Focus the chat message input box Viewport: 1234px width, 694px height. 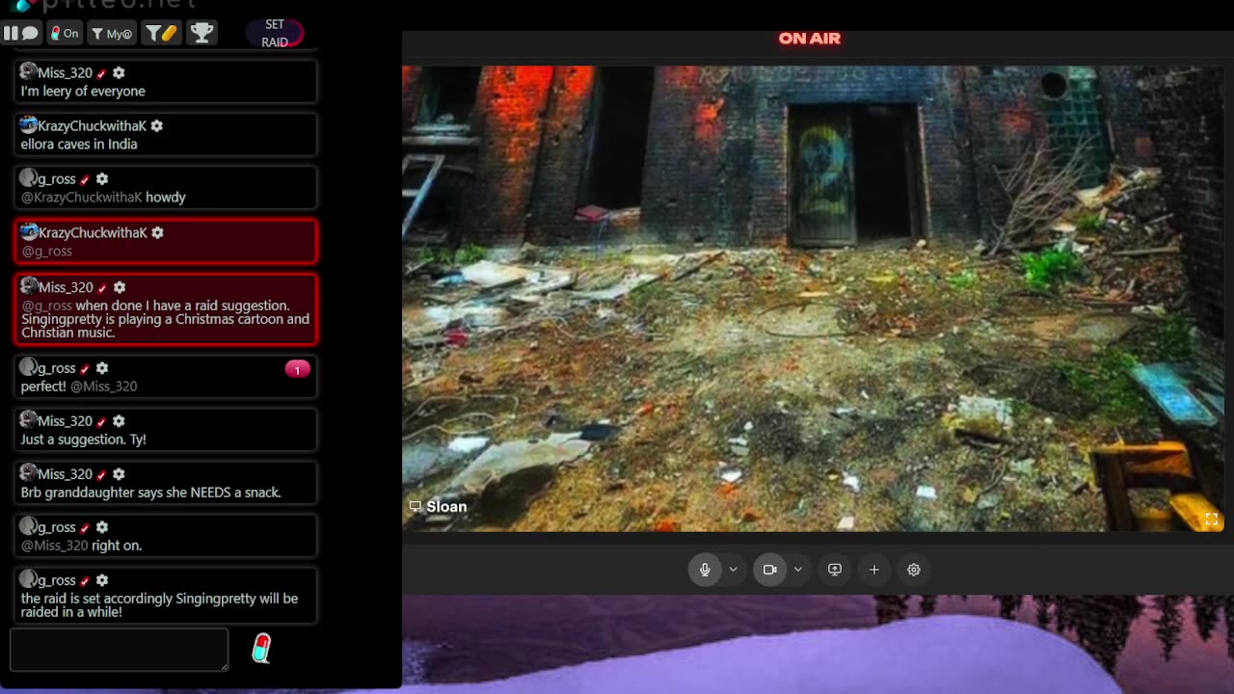click(x=119, y=650)
